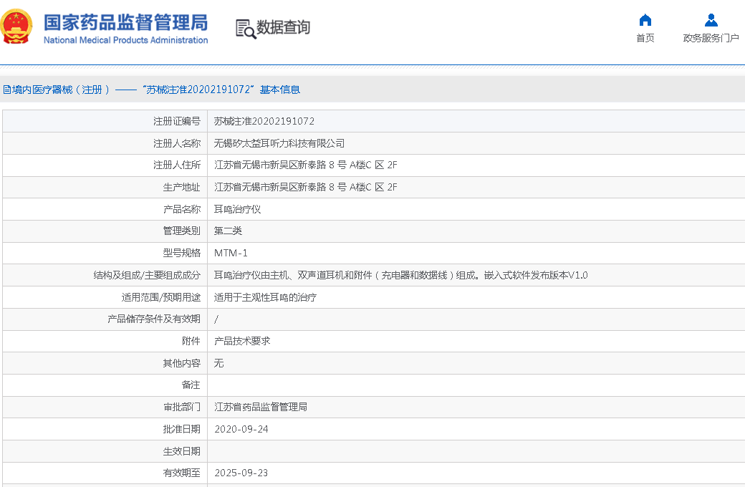Click the model value MTM-1
745x487 pixels.
pos(231,253)
